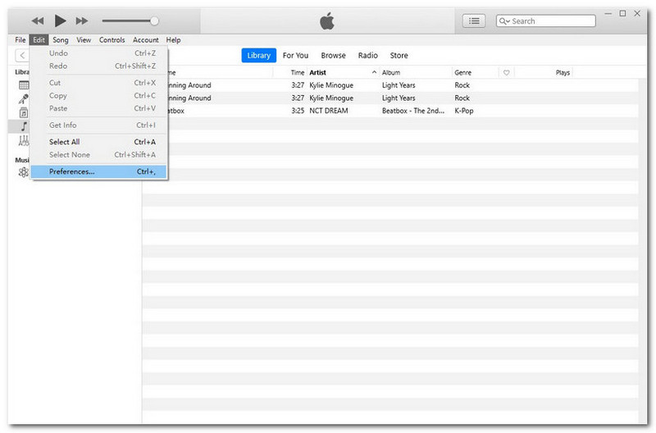Close the open Edit menu

39,39
